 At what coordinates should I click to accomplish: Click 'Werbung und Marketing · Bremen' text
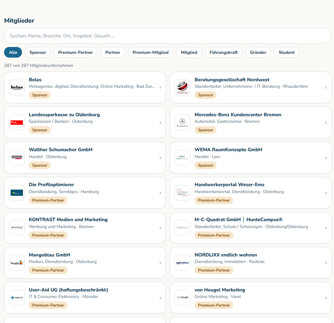(61, 227)
